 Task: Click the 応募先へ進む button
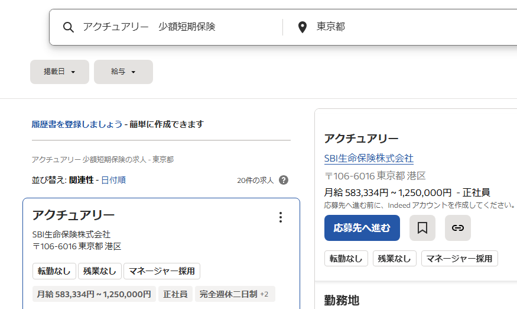tap(362, 228)
